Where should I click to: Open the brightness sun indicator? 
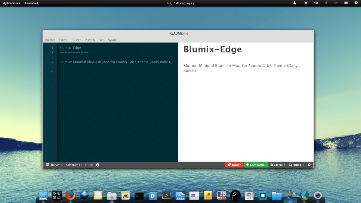pos(306,3)
